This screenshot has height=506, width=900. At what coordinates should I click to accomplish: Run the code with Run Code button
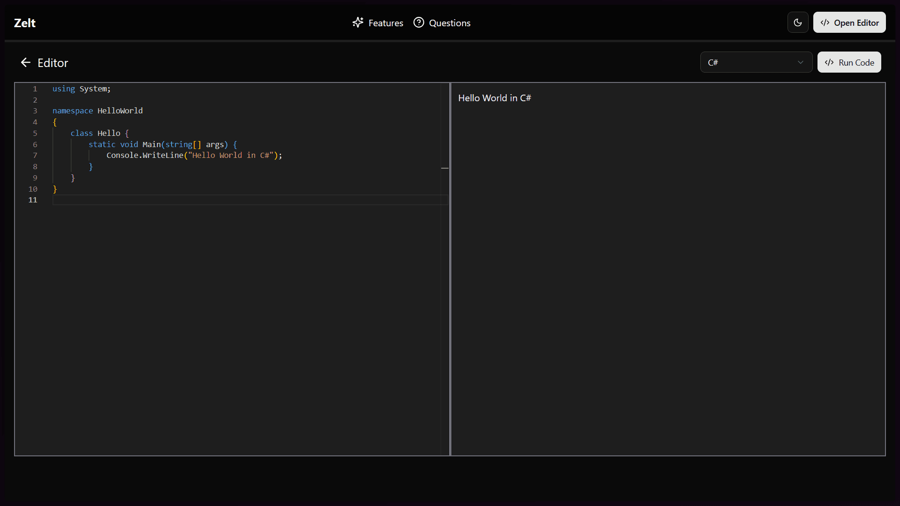[x=849, y=62]
